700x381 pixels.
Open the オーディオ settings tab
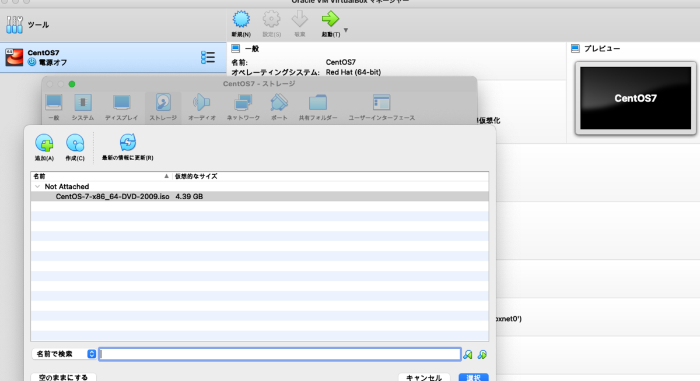tap(202, 108)
